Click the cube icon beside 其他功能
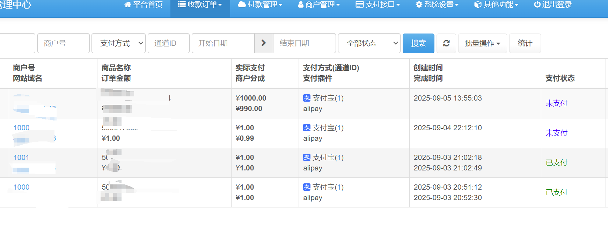Image resolution: width=608 pixels, height=234 pixels. click(x=478, y=5)
